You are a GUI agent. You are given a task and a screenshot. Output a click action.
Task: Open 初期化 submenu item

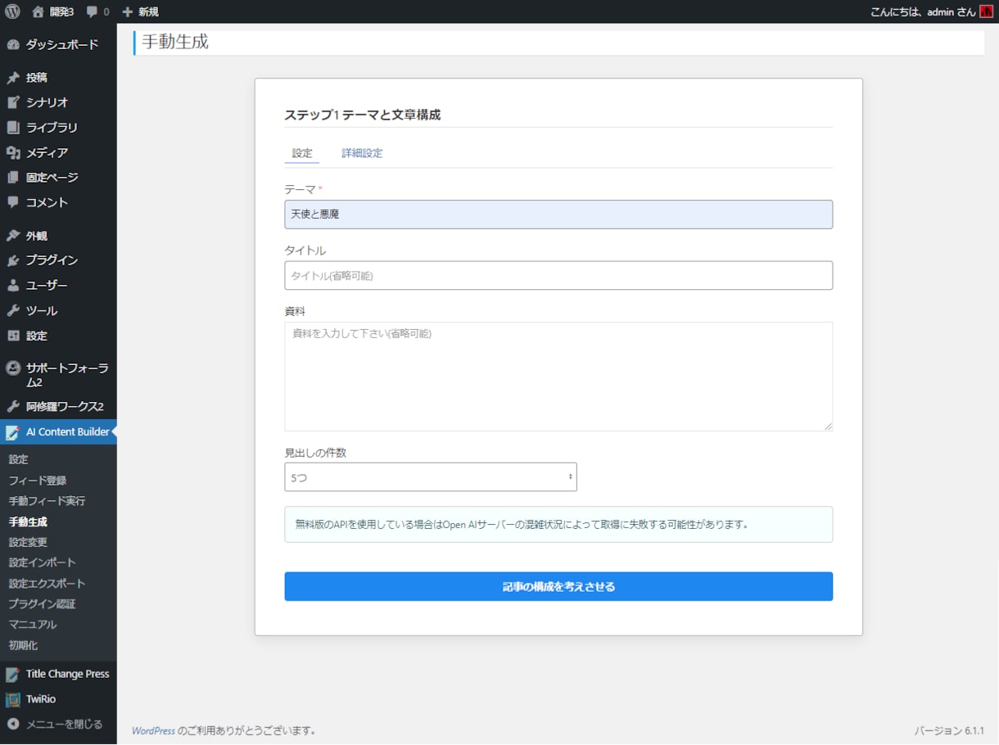(x=23, y=645)
